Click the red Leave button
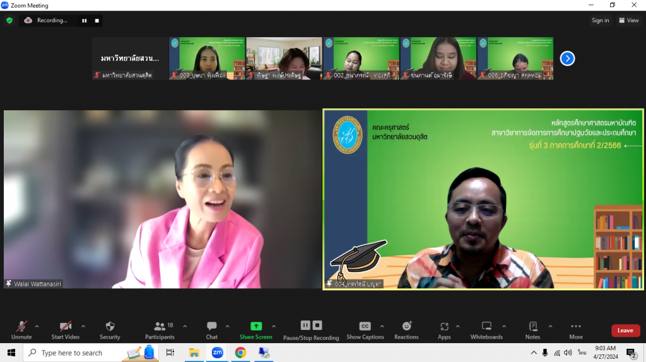This screenshot has height=362, width=646. [x=625, y=331]
